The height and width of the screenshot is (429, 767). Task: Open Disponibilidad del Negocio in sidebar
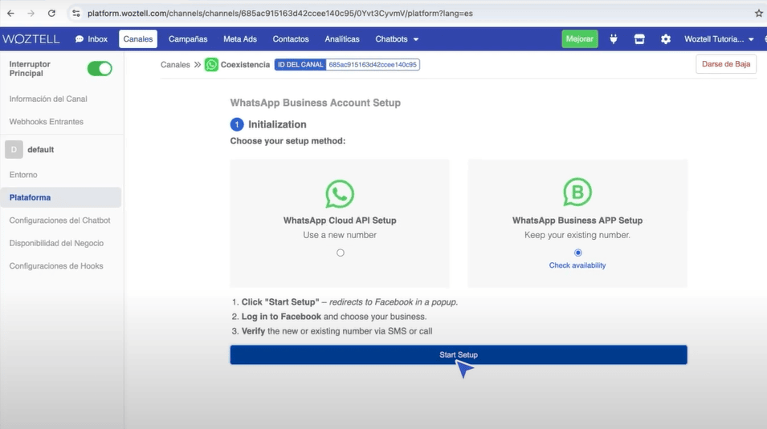coord(56,243)
